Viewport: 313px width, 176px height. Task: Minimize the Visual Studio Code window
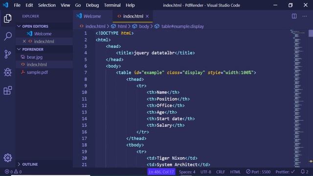pyautogui.click(x=275, y=5)
